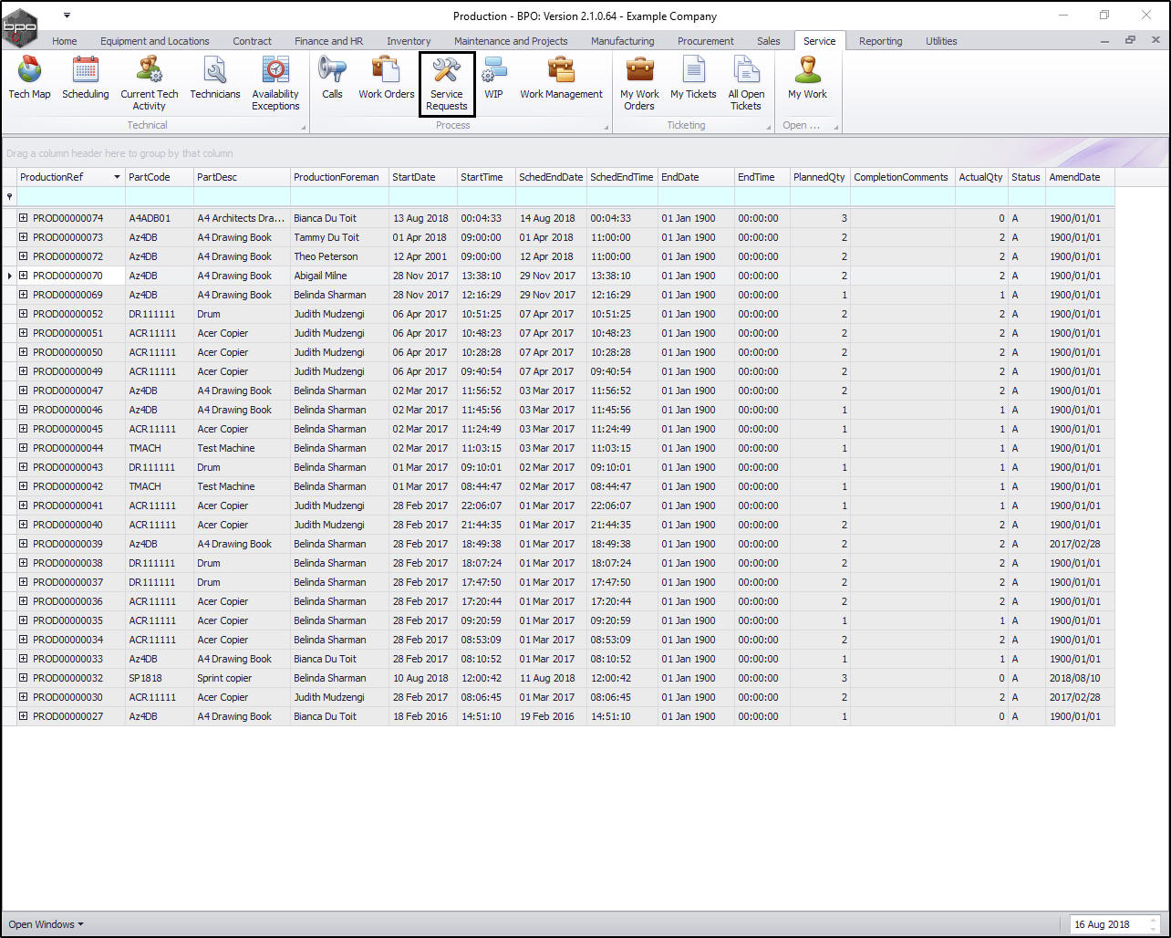Select the Maintenance and Projects tab
Screen dimensions: 1171x938
(511, 41)
